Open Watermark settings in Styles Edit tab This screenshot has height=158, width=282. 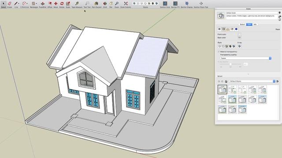coord(232,29)
